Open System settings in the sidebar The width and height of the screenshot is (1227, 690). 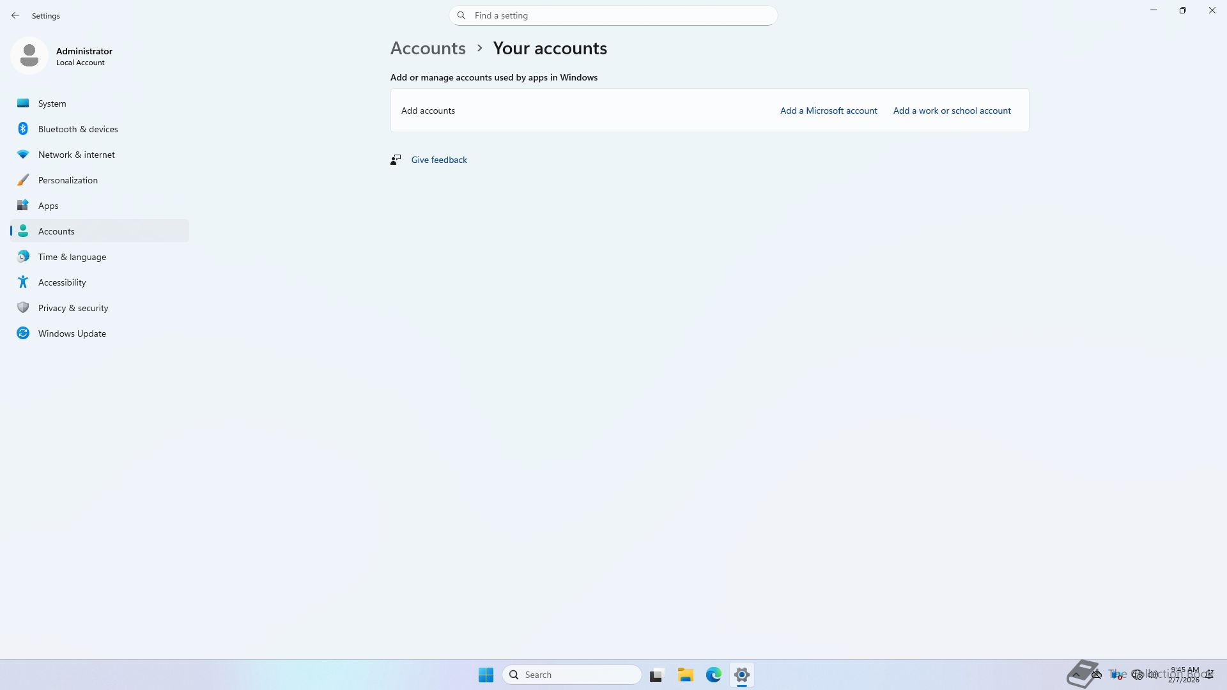pos(52,103)
